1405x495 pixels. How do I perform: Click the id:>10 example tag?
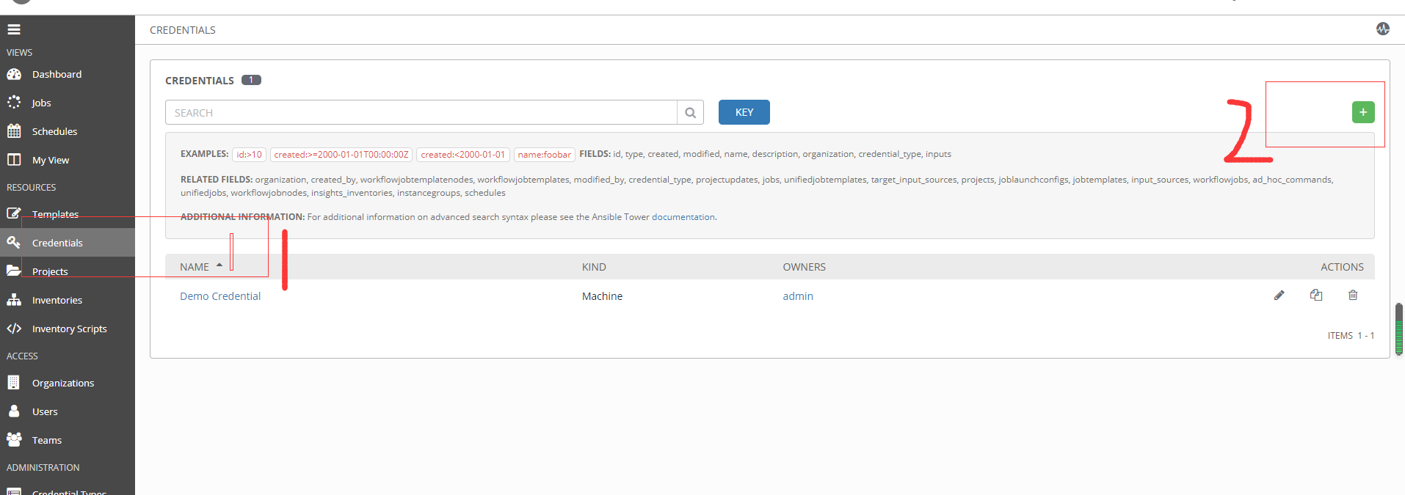click(x=249, y=154)
